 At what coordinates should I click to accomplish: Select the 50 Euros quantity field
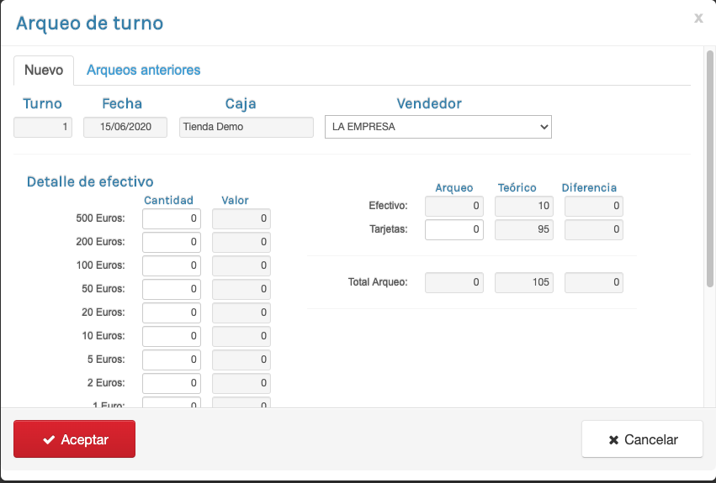pyautogui.click(x=172, y=290)
